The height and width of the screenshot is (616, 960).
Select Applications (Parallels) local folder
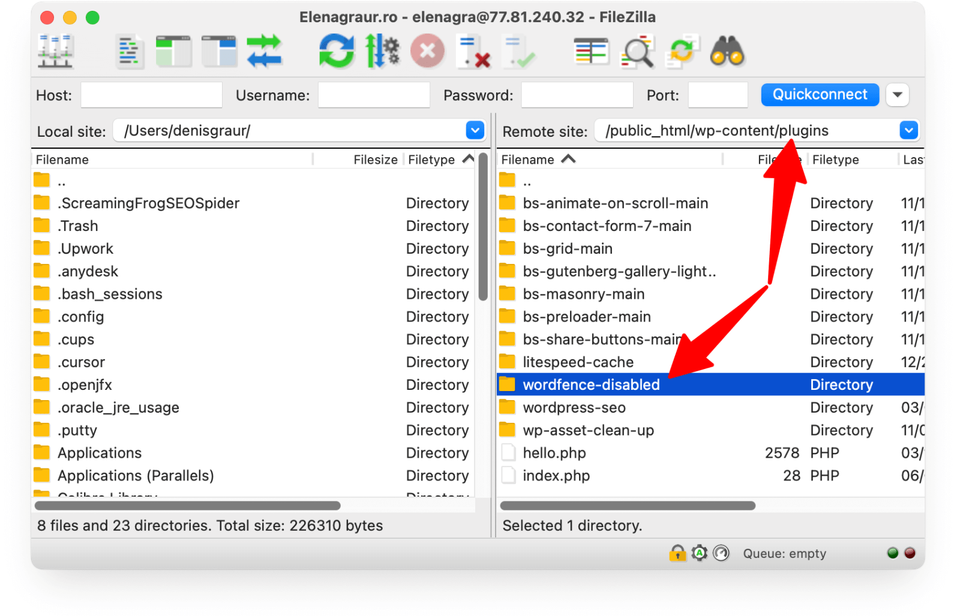point(253,475)
